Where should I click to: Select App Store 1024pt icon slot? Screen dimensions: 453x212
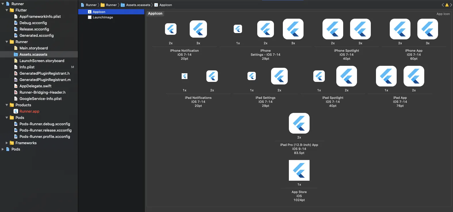pos(299,170)
